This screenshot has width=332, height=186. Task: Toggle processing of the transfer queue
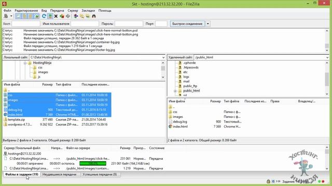click(50, 16)
